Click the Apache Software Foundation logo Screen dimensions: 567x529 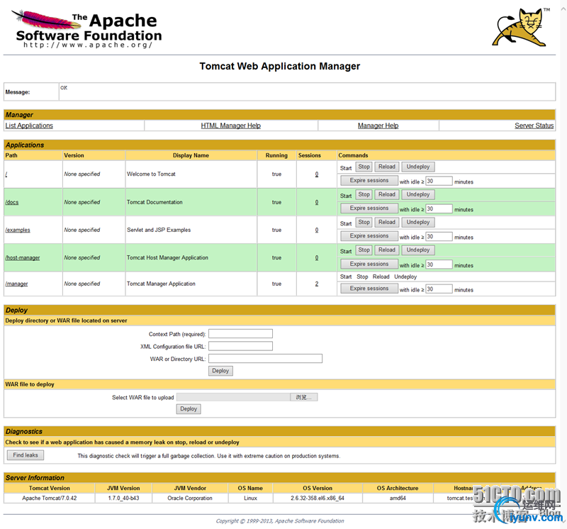coord(86,29)
